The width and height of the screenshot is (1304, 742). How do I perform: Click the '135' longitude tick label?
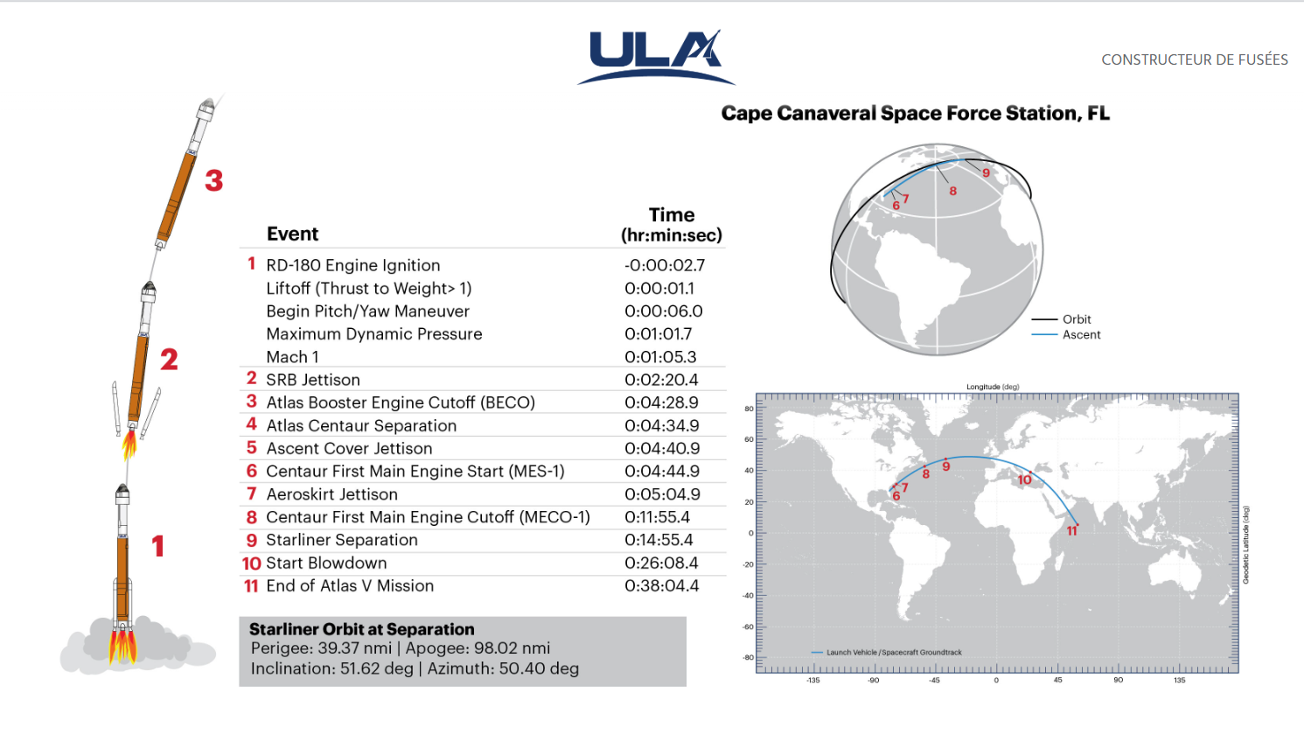(1180, 680)
